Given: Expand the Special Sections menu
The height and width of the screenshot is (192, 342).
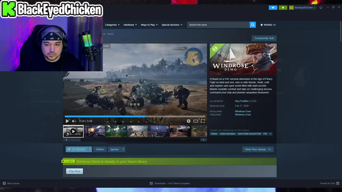Looking at the screenshot, I should (x=172, y=25).
